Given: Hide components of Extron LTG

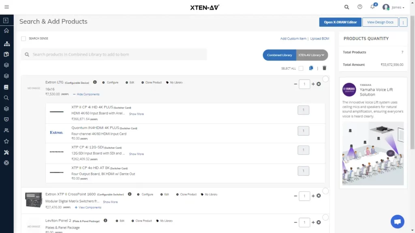Looking at the screenshot, I should pyautogui.click(x=86, y=94).
